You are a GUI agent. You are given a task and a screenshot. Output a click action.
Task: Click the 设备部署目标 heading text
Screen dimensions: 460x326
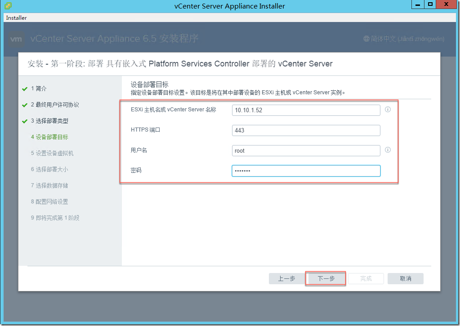pos(149,85)
